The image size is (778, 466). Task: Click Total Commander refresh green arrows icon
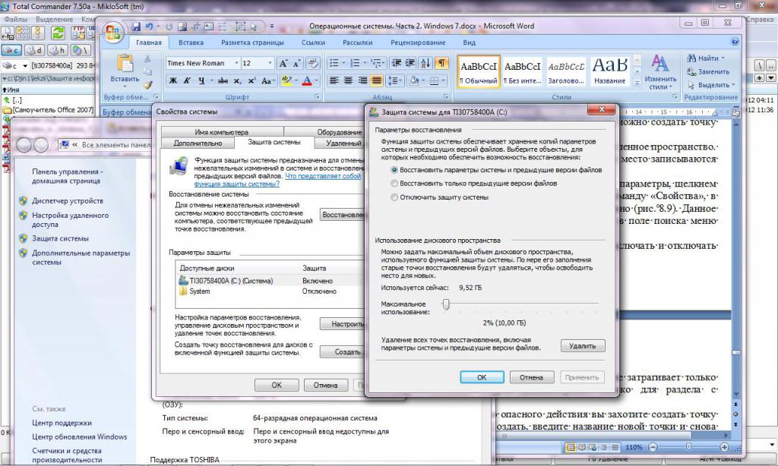point(59,33)
